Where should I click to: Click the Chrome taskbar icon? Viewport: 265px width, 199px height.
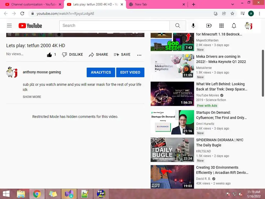click(x=37, y=194)
